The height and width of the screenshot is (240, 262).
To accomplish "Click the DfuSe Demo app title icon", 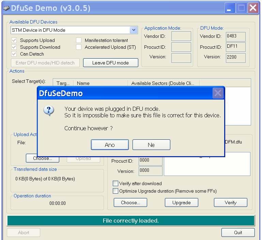I will (x=6, y=8).
